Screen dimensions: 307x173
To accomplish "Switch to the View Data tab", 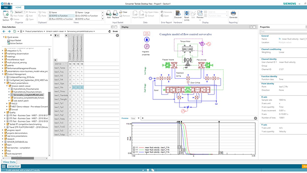I will (9, 162).
